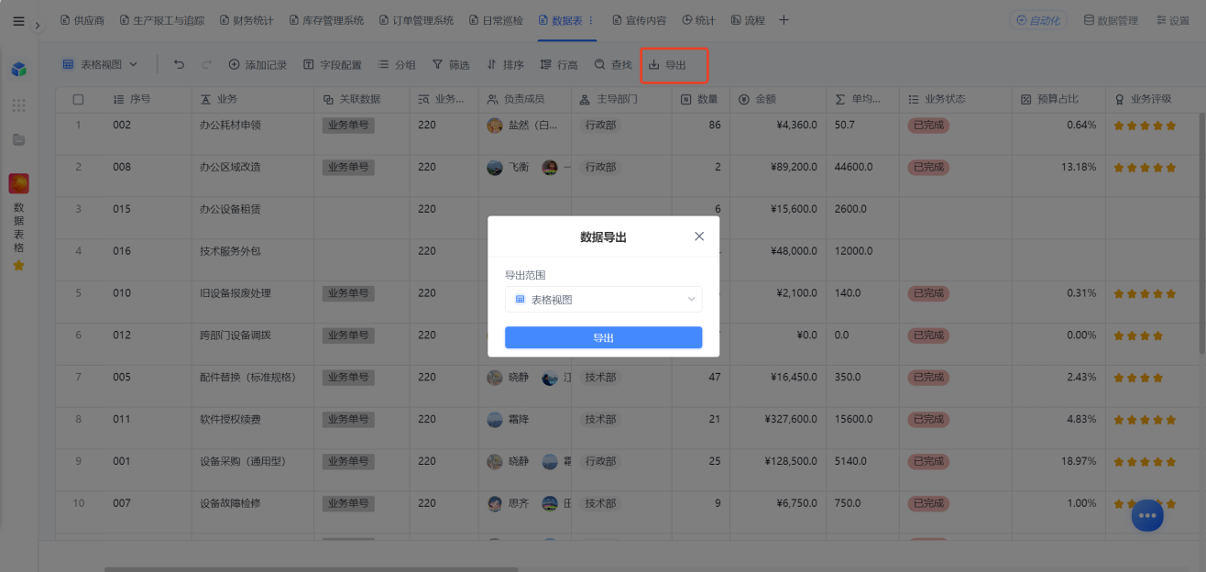Click the 导出 toolbar button with download icon
The image size is (1206, 572).
click(x=667, y=64)
